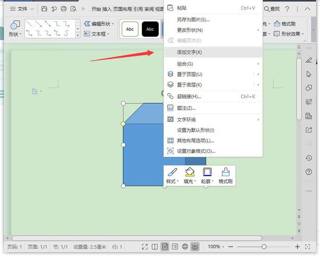Toggle reading layout view in status bar
This screenshot has height=256, width=320.
point(155,247)
